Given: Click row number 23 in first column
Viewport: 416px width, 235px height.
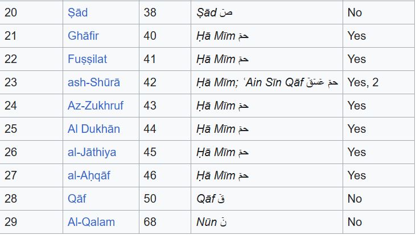Looking at the screenshot, I should (11, 82).
